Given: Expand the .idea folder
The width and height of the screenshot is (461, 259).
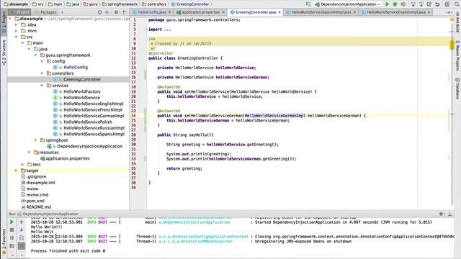Looking at the screenshot, I should [x=17, y=24].
